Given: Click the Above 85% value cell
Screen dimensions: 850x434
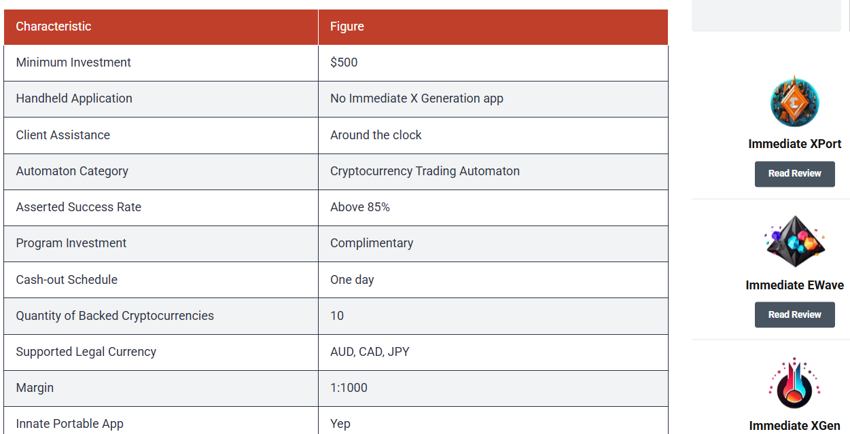Looking at the screenshot, I should click(x=493, y=207).
